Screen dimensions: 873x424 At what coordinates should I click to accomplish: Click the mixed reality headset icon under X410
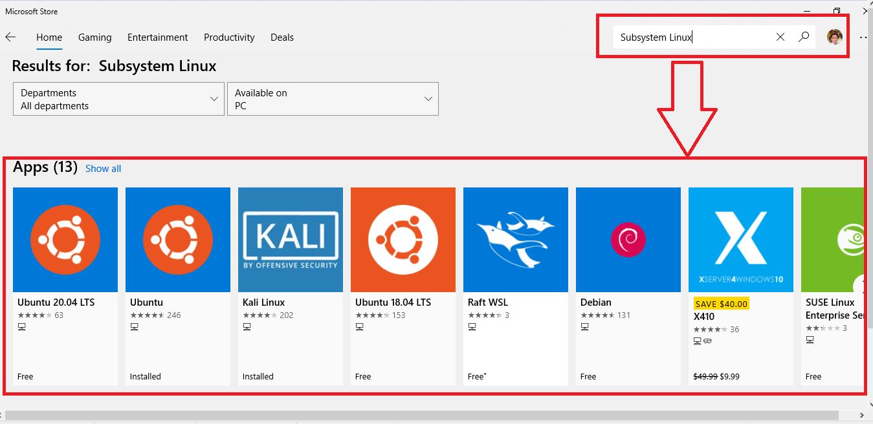click(707, 341)
